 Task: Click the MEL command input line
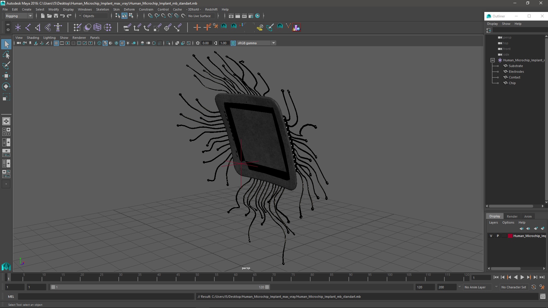point(106,297)
